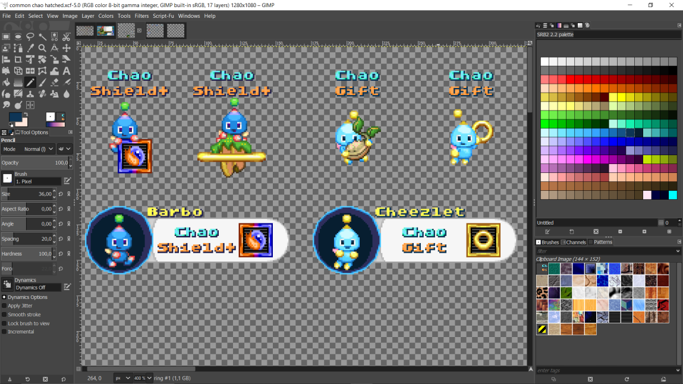This screenshot has height=384, width=683.
Task: Open the Mode Normal dropdown
Action: 28,149
